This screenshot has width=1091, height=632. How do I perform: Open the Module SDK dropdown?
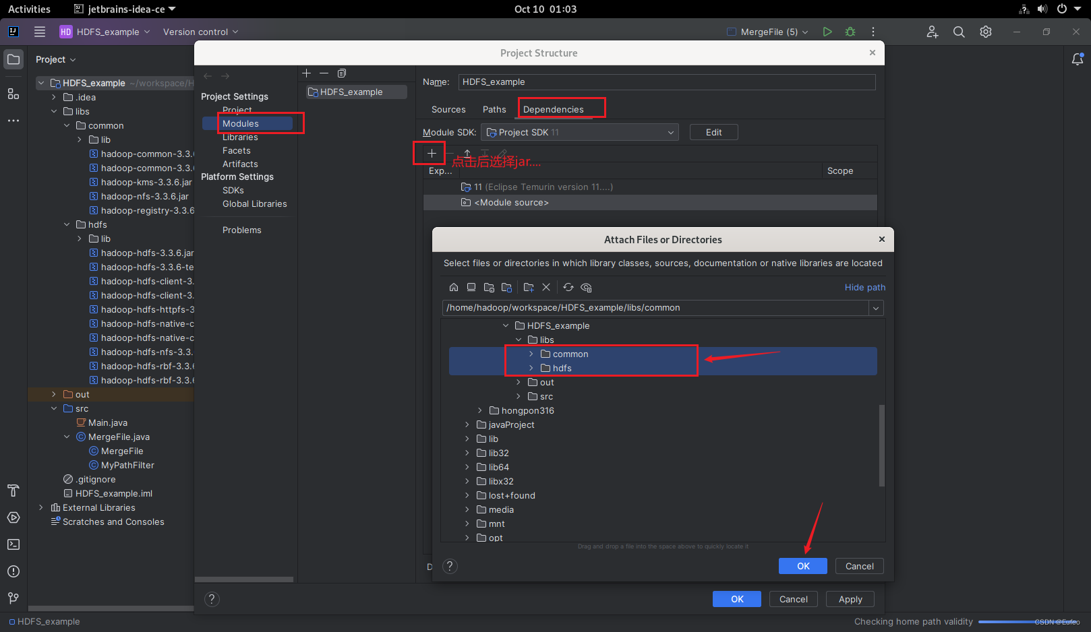click(x=669, y=132)
